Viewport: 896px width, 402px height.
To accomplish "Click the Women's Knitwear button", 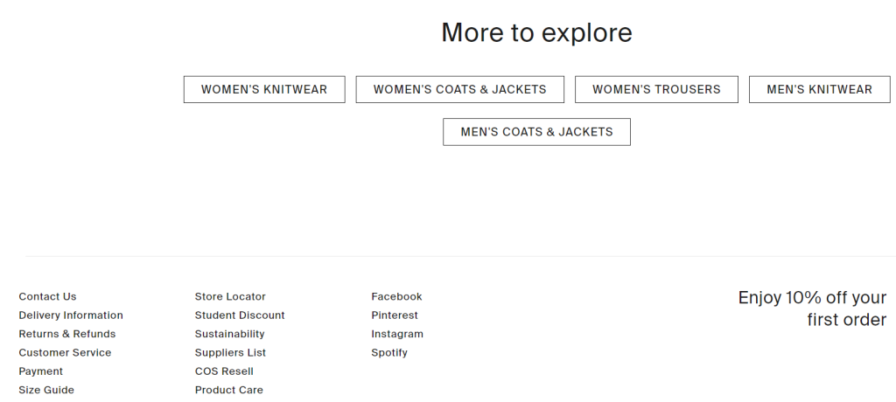I will click(264, 89).
